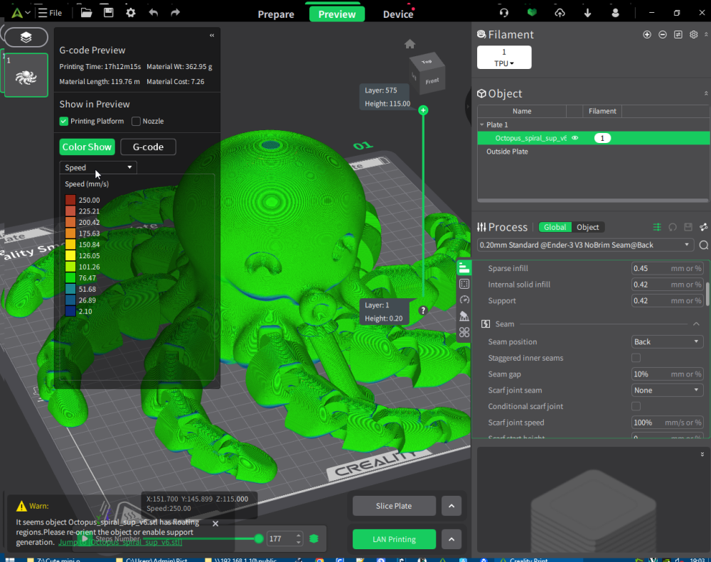Open the Support settings side tab
Viewport: 711px width, 562px height.
click(x=464, y=316)
